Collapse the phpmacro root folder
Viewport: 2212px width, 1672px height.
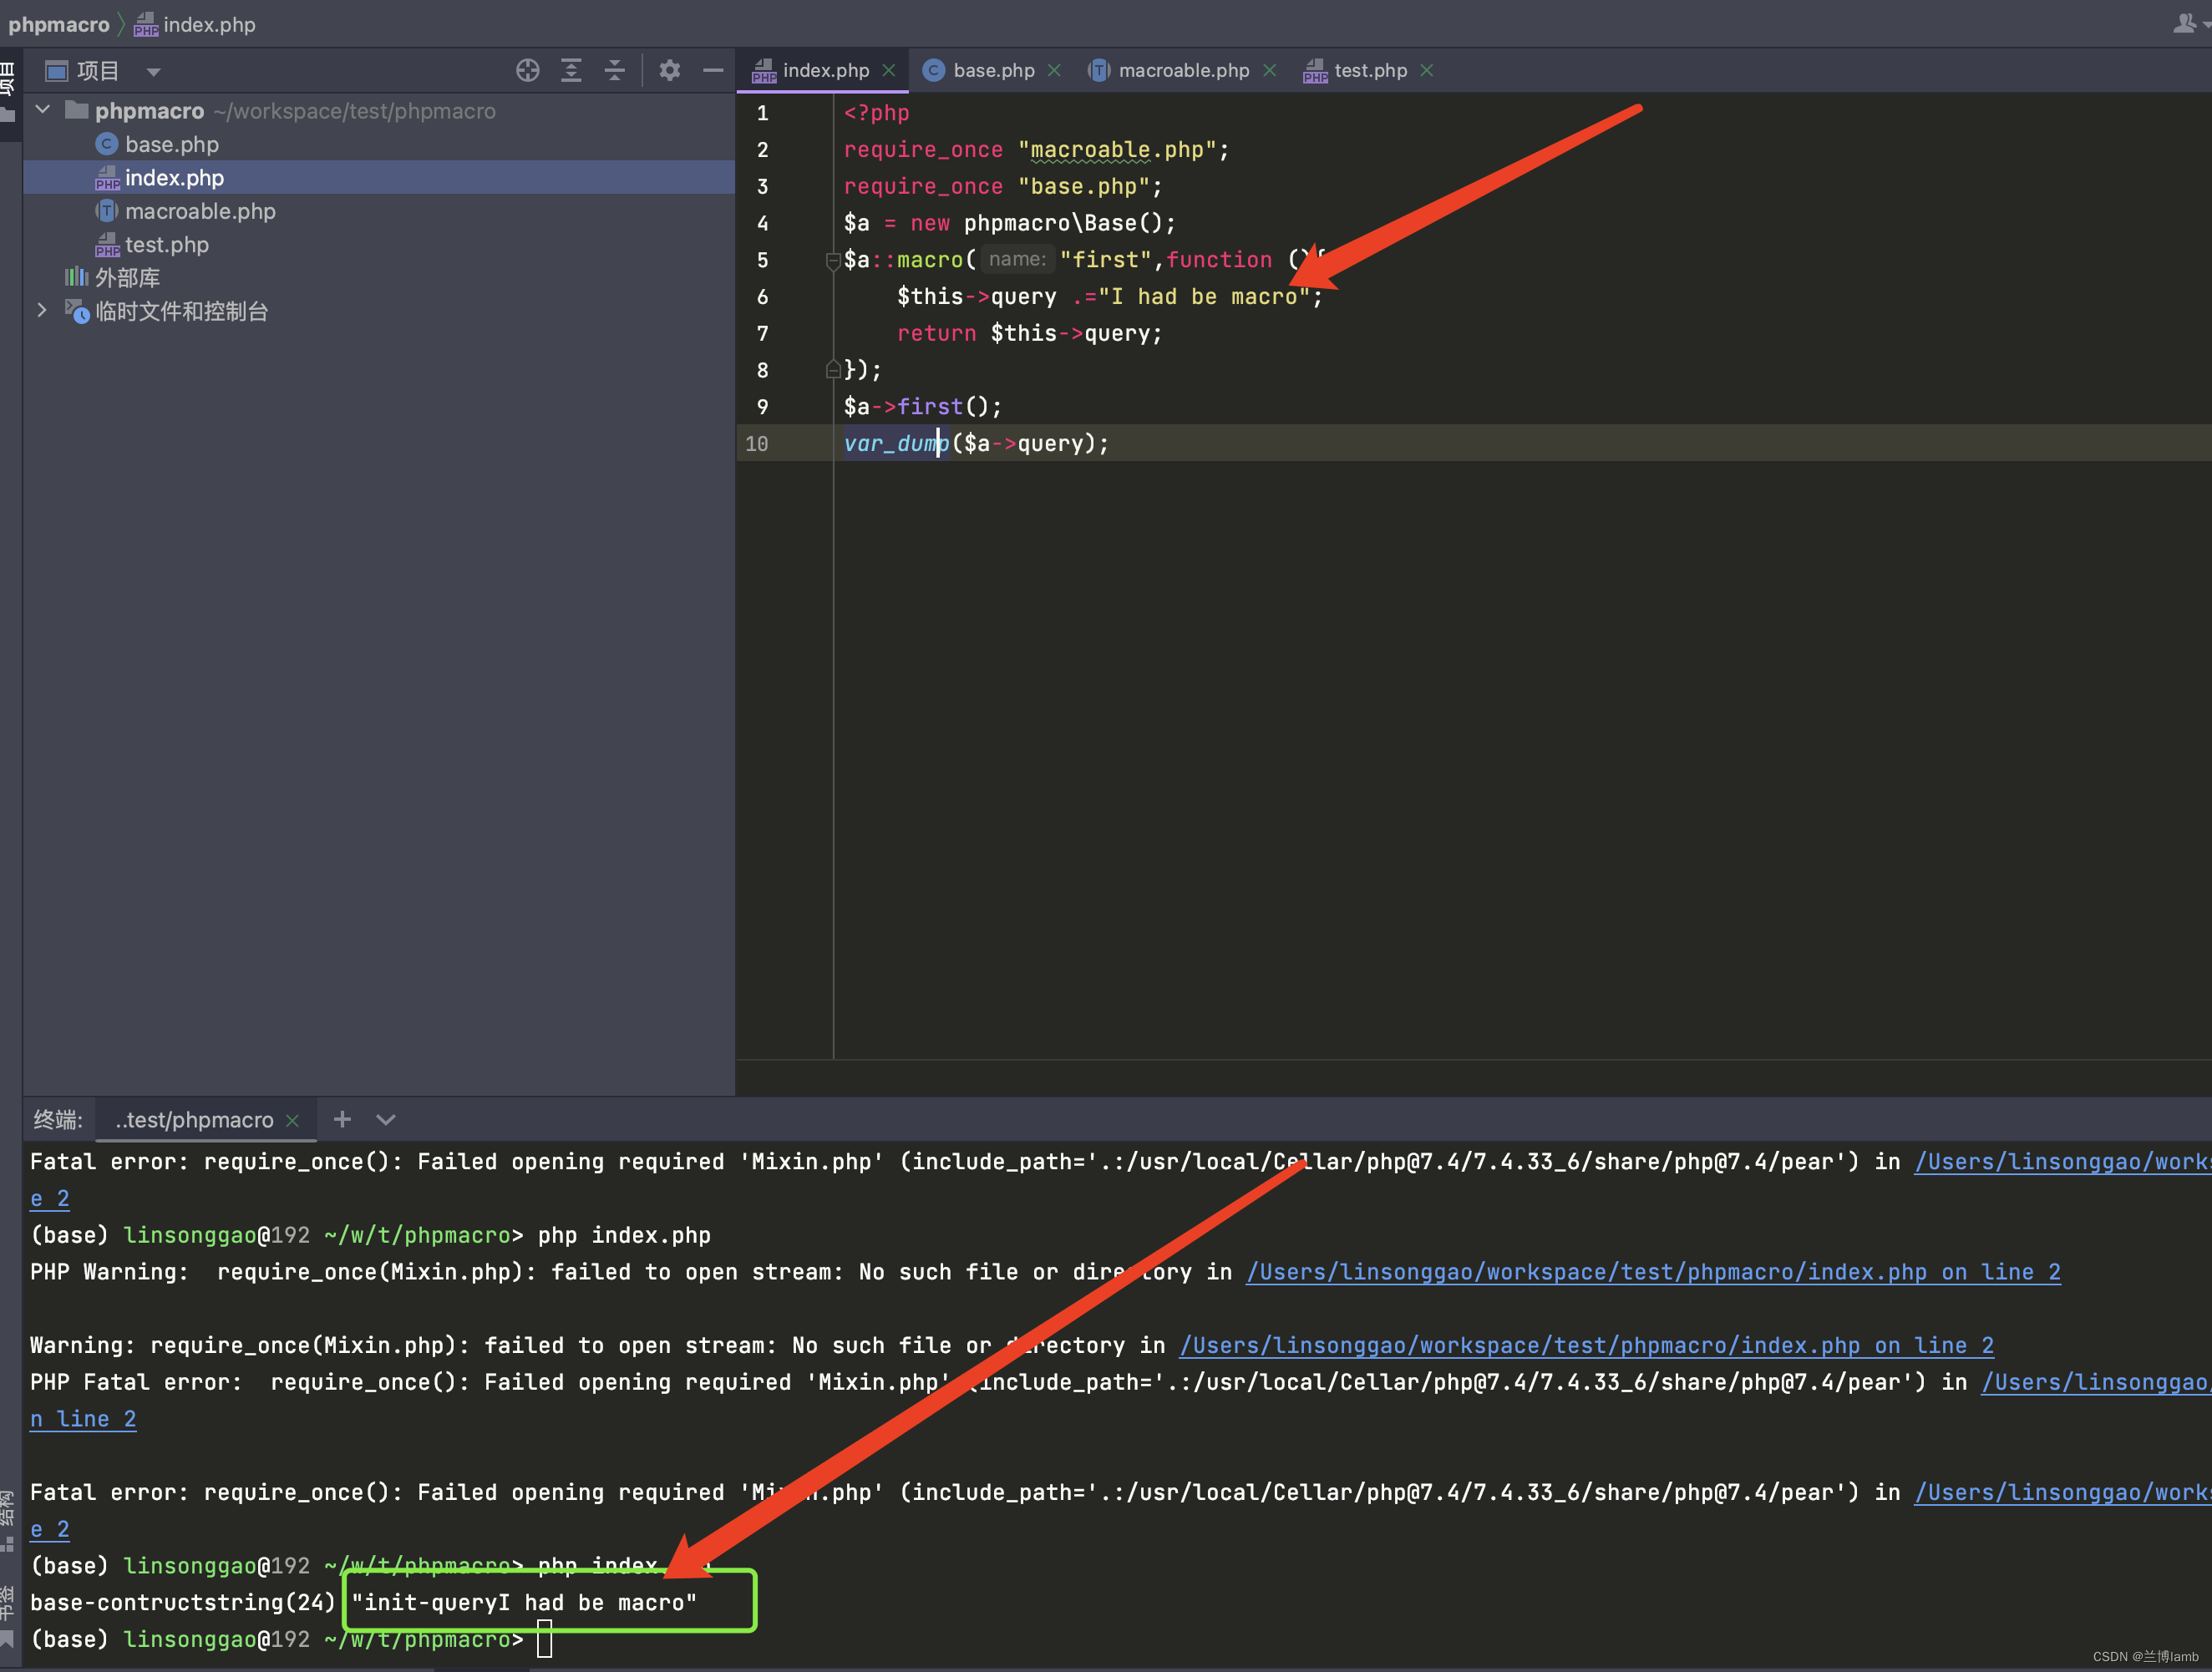point(43,110)
